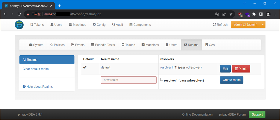Delete the default realm
Image resolution: width=280 pixels, height=120 pixels.
pos(241,69)
